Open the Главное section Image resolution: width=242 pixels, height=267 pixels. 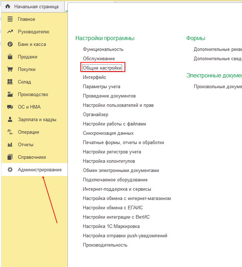pos(34,19)
